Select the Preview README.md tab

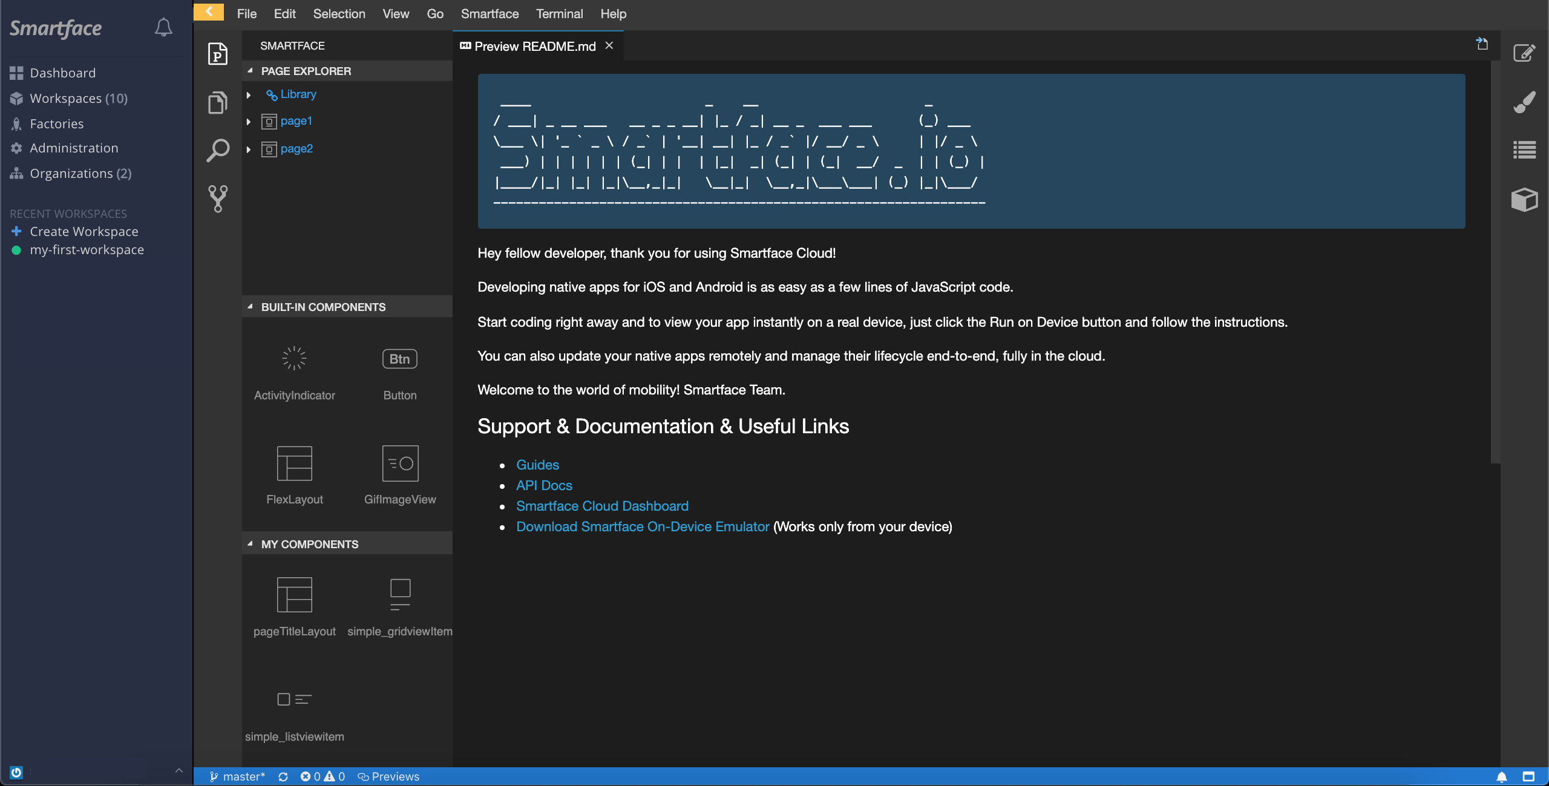(535, 46)
